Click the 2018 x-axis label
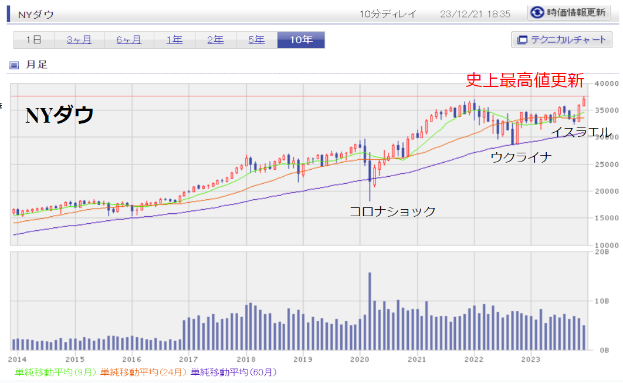The width and height of the screenshot is (623, 383). click(246, 360)
